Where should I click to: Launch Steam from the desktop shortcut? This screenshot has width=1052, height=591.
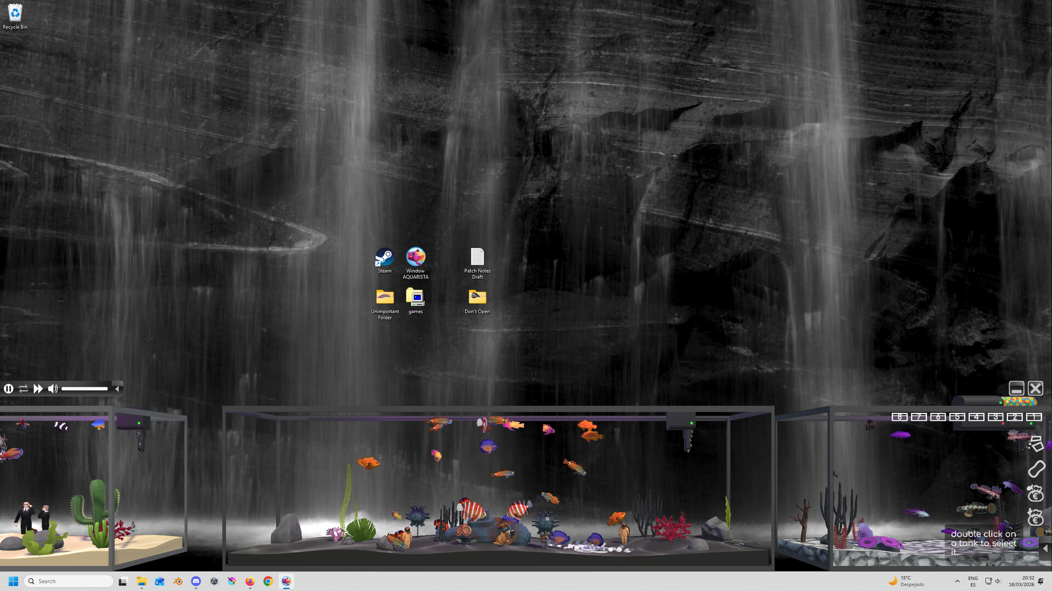pos(384,257)
